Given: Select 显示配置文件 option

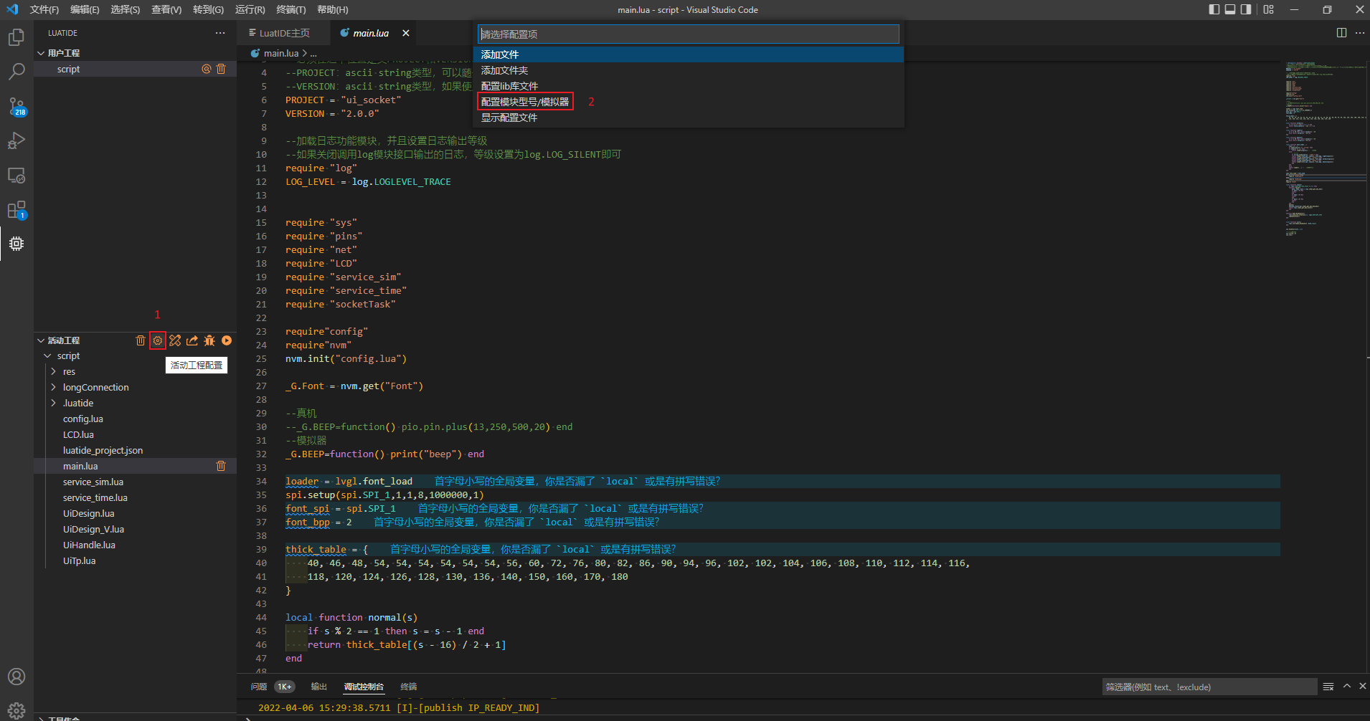Looking at the screenshot, I should point(688,118).
